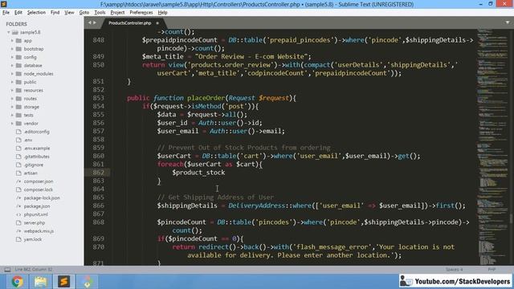Open the .env.example file
The width and height of the screenshot is (514, 289).
pyautogui.click(x=37, y=148)
